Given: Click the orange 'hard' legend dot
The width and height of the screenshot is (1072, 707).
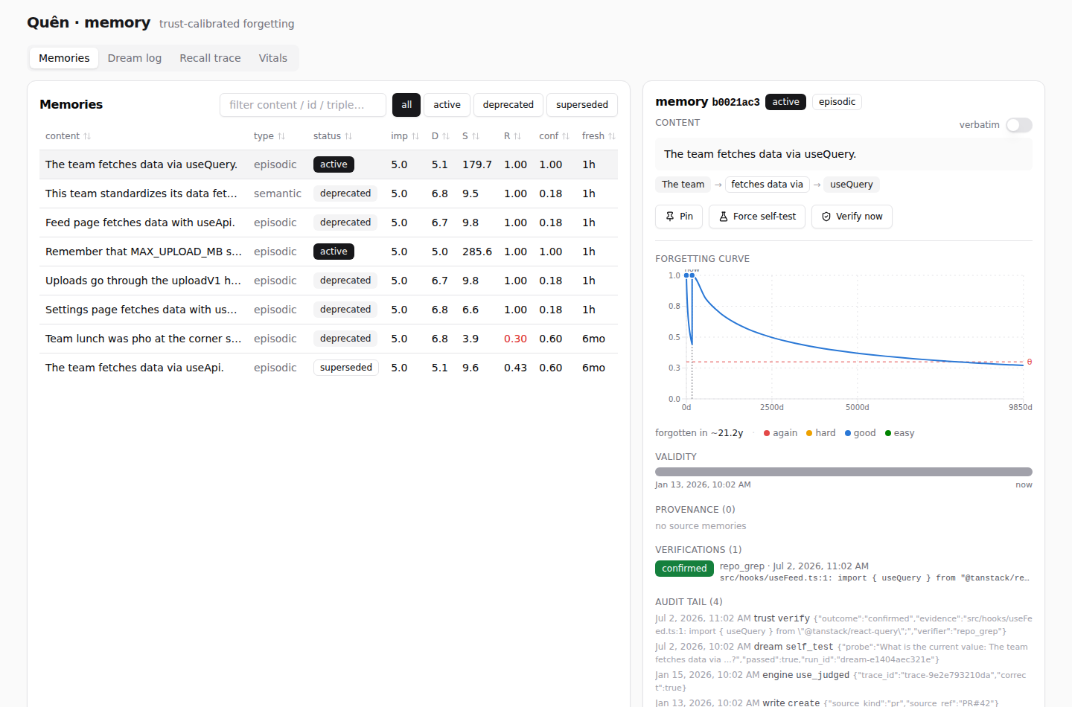Looking at the screenshot, I should click(809, 433).
